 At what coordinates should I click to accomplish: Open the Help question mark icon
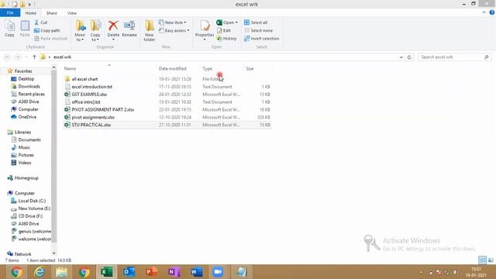[x=492, y=12]
